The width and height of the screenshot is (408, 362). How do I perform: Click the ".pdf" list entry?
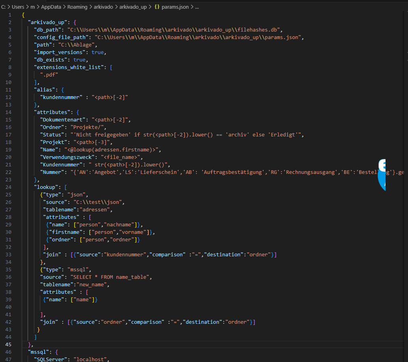click(x=49, y=75)
